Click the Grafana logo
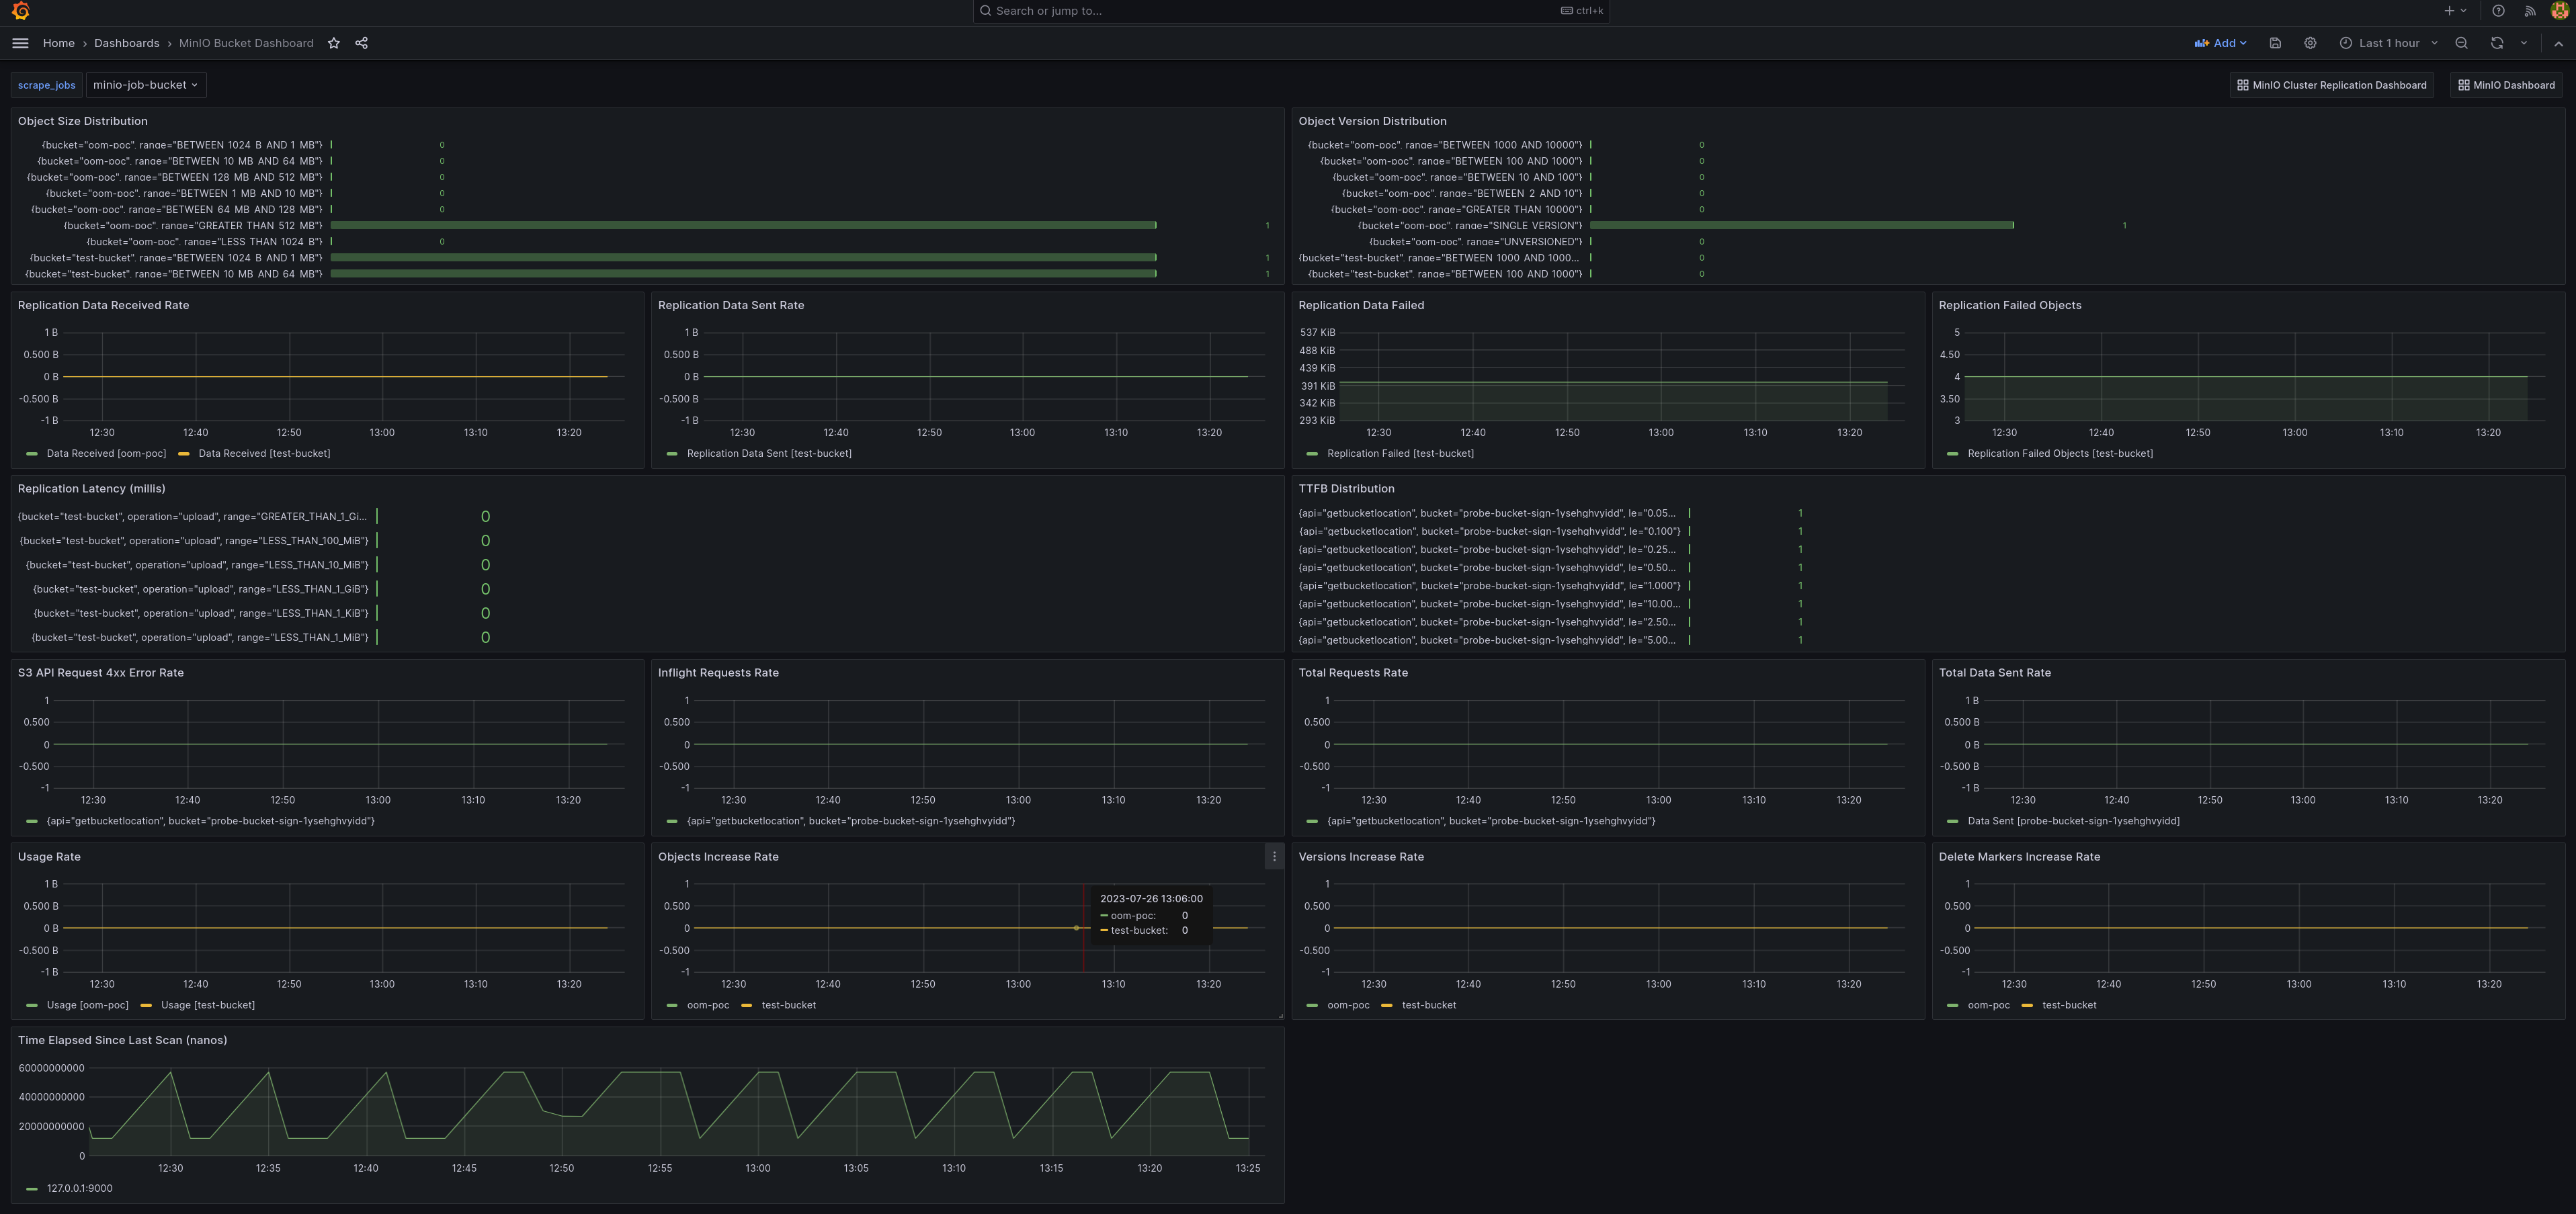Image resolution: width=2576 pixels, height=1214 pixels. click(21, 11)
